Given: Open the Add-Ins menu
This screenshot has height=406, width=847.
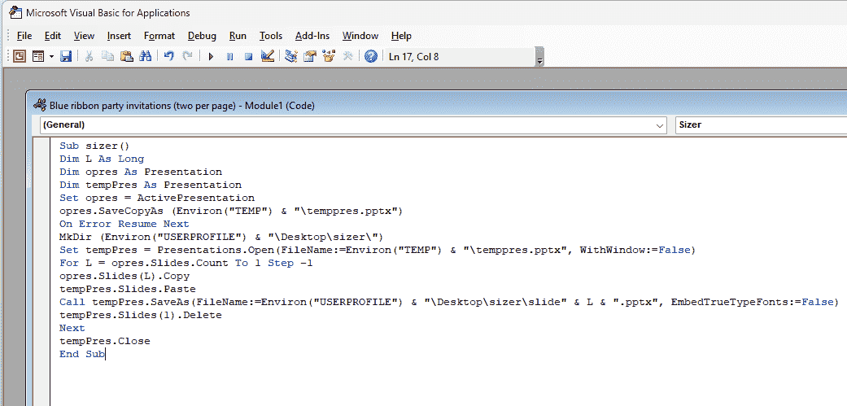Looking at the screenshot, I should 312,36.
